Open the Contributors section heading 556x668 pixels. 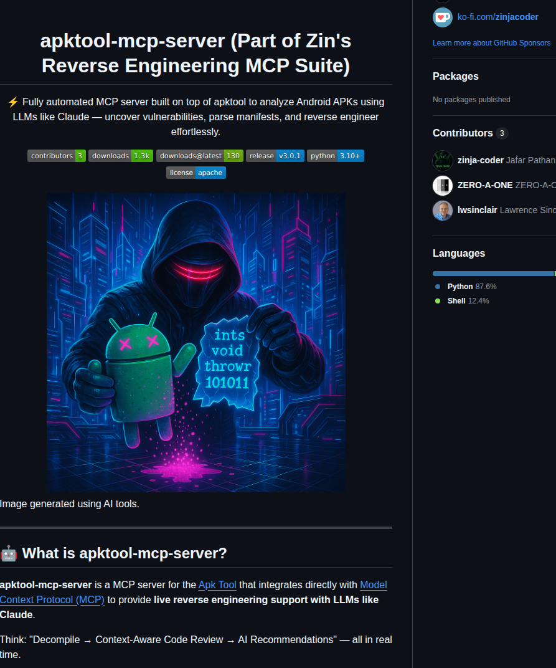pyautogui.click(x=463, y=133)
